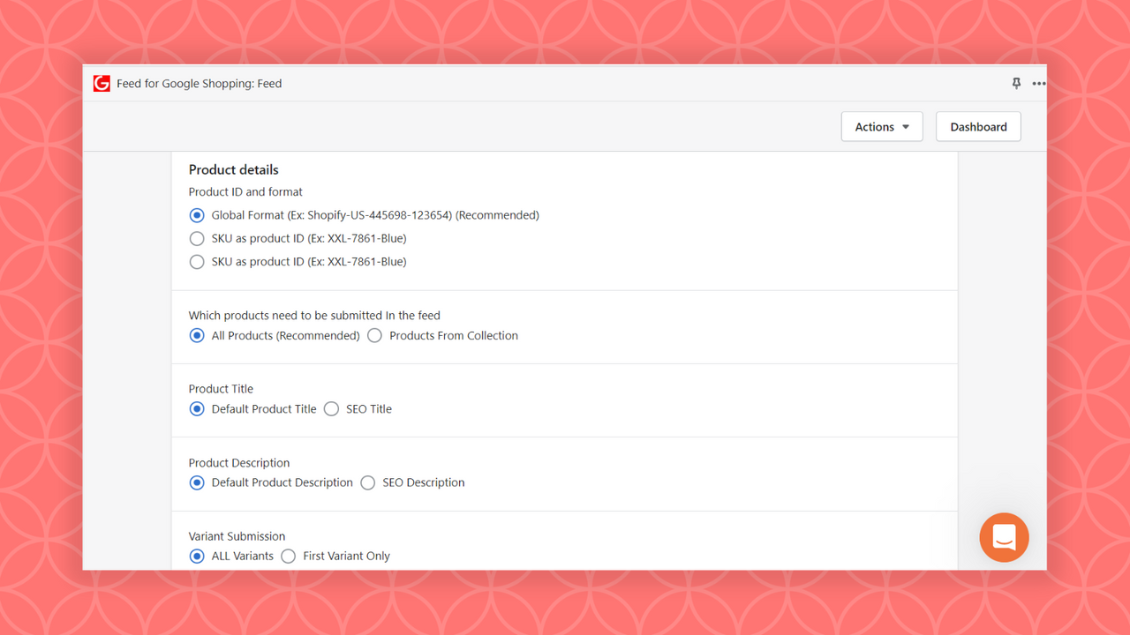
Task: Select Default Product Title option
Action: click(x=197, y=408)
